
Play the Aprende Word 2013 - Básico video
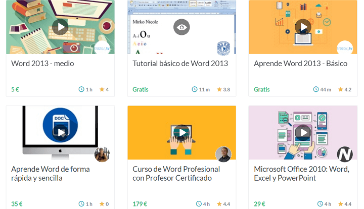(x=303, y=27)
